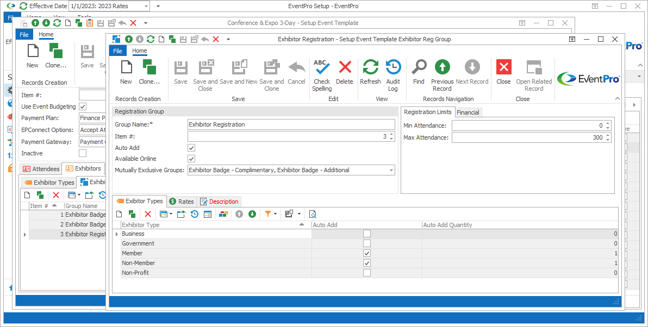This screenshot has width=648, height=327.
Task: Toggle Auto Add for Non-Profit exhibitor type
Action: point(367,273)
